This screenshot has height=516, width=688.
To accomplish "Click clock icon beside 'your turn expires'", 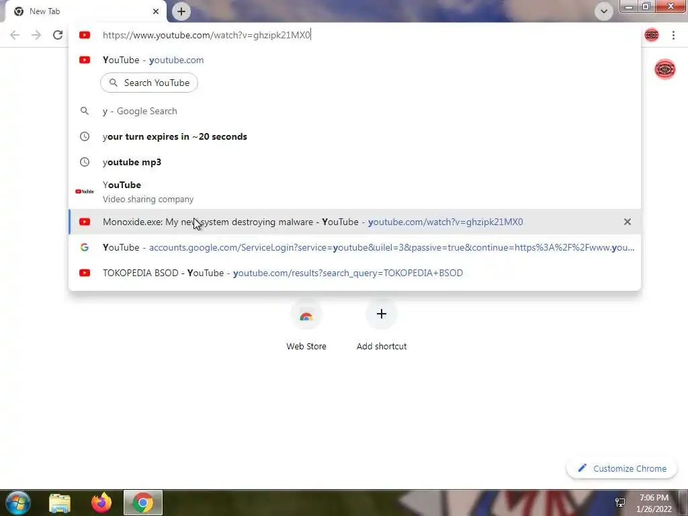I will pos(85,136).
